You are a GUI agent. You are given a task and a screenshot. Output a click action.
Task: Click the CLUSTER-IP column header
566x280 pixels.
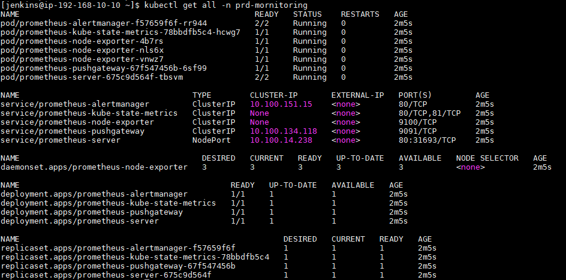click(274, 95)
